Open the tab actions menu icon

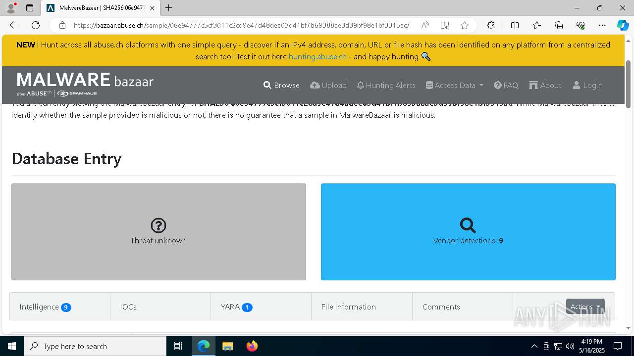[30, 8]
